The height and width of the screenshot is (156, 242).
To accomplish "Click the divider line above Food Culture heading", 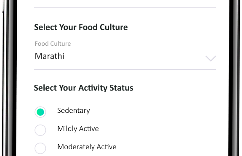I will (125, 7).
